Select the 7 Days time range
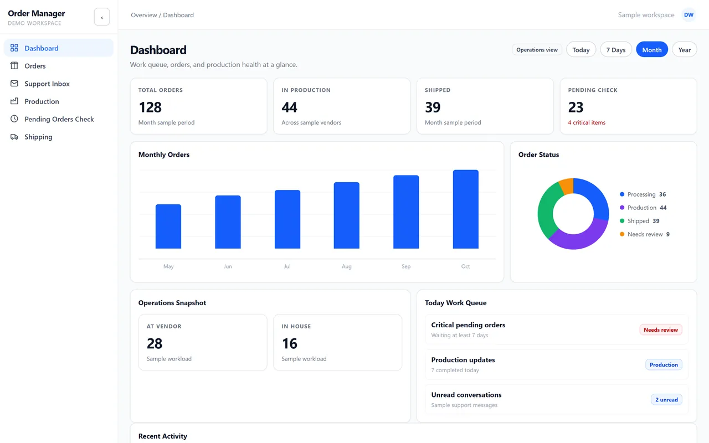The width and height of the screenshot is (709, 443). point(616,50)
